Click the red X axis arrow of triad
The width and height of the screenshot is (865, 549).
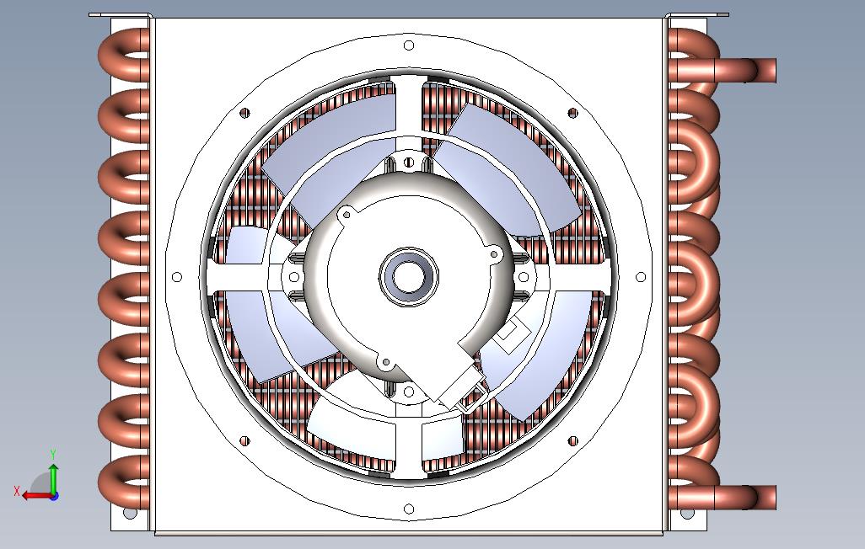coord(37,496)
